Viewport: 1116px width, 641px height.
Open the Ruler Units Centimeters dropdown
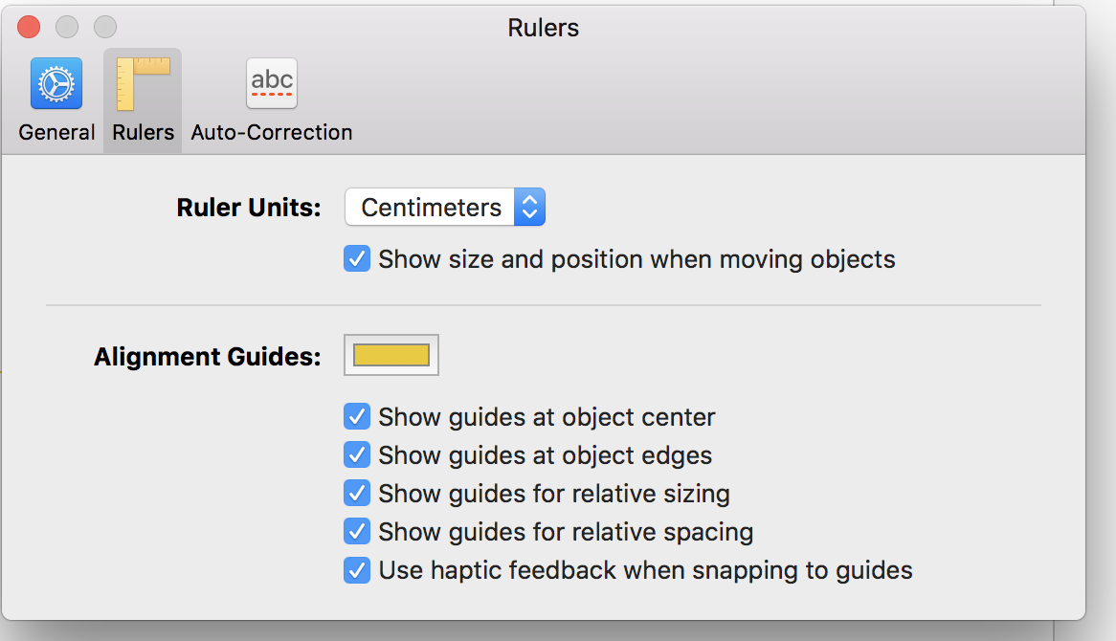click(x=431, y=208)
